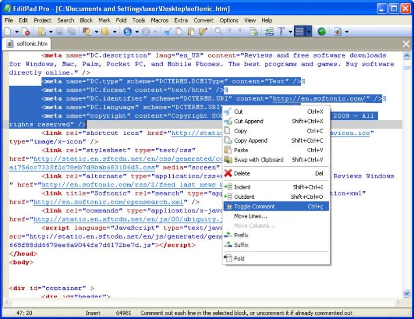Open the Redo dropdown arrow
The width and height of the screenshot is (414, 319).
point(155,32)
